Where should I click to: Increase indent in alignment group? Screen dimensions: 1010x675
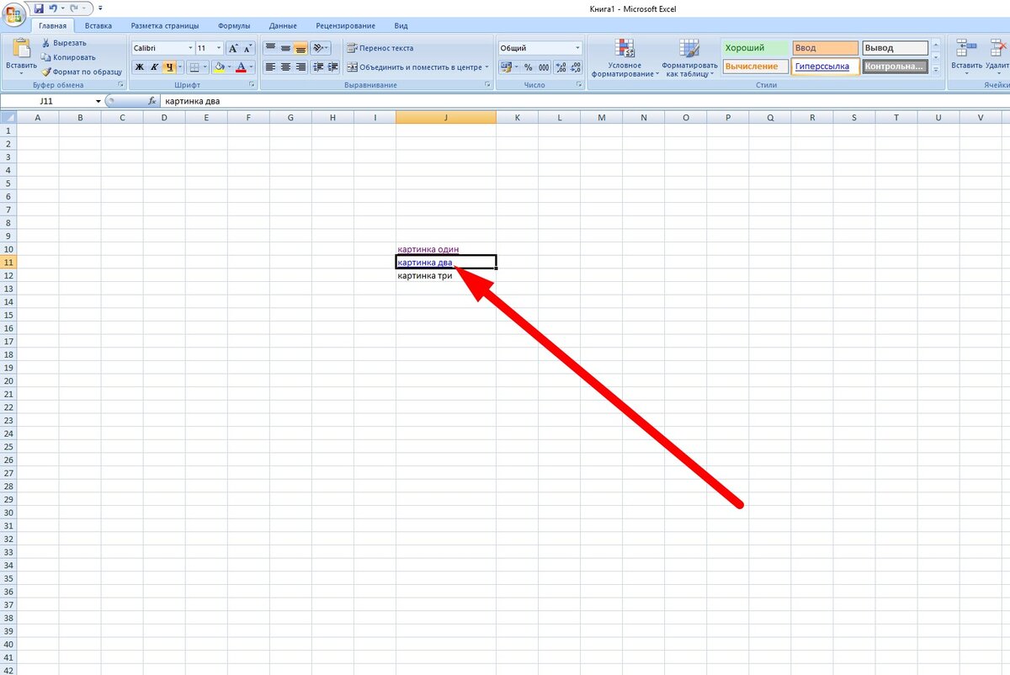tap(332, 67)
